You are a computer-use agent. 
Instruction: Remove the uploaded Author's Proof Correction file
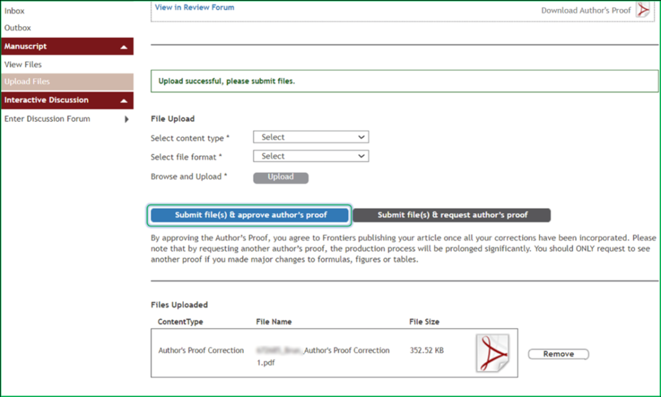pos(558,354)
